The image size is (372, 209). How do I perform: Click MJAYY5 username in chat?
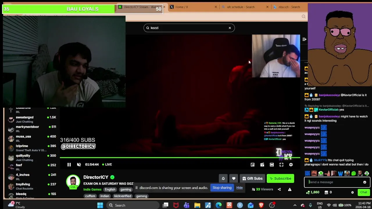320,160
